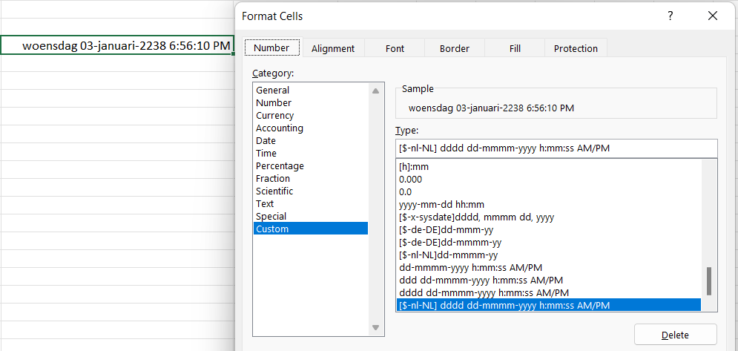The width and height of the screenshot is (738, 351).
Task: Select the [h]:mm format type
Action: pos(414,167)
